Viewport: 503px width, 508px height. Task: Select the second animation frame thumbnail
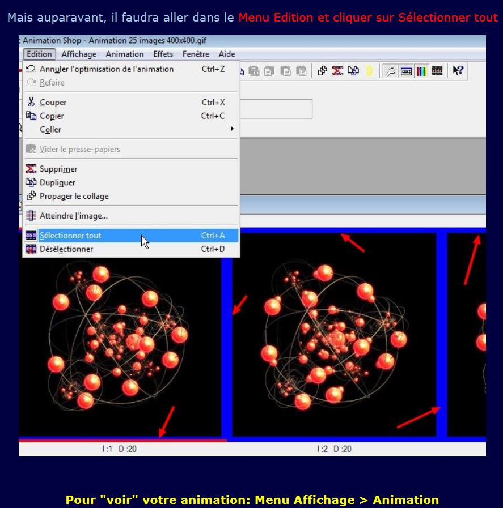click(x=334, y=334)
